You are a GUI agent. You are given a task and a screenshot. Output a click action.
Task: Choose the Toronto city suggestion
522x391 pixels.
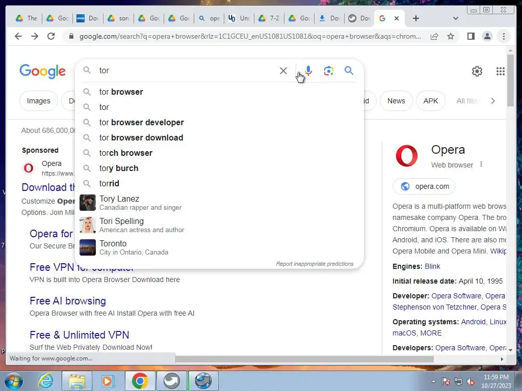pos(219,247)
